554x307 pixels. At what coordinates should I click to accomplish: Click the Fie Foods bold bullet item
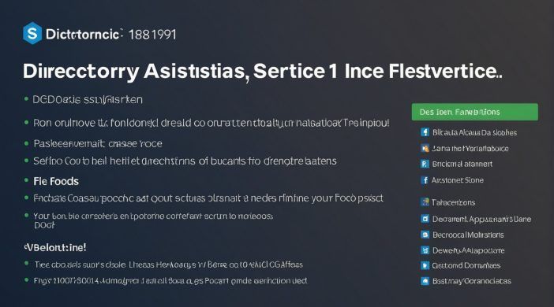56,181
